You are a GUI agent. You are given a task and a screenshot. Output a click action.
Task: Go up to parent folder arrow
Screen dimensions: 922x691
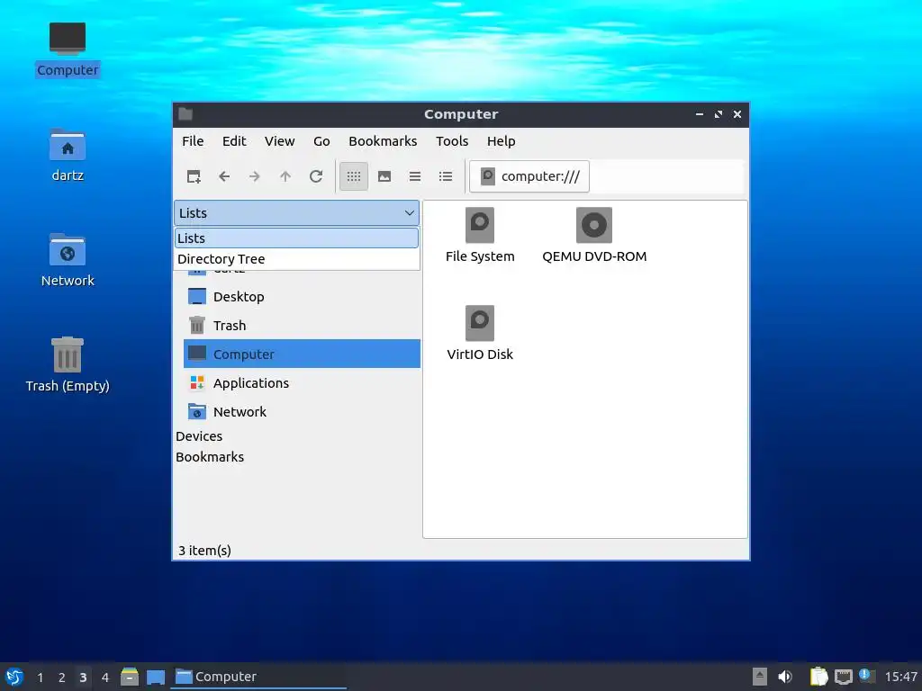click(x=285, y=176)
